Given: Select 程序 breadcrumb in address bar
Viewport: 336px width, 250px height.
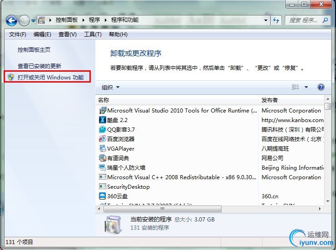Looking at the screenshot, I should (x=94, y=20).
